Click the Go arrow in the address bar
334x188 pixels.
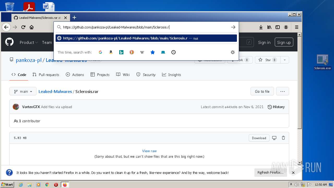coord(233,27)
